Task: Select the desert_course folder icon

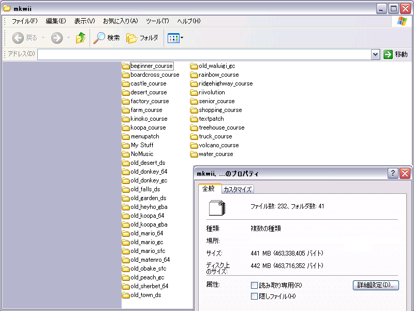Action: point(126,93)
